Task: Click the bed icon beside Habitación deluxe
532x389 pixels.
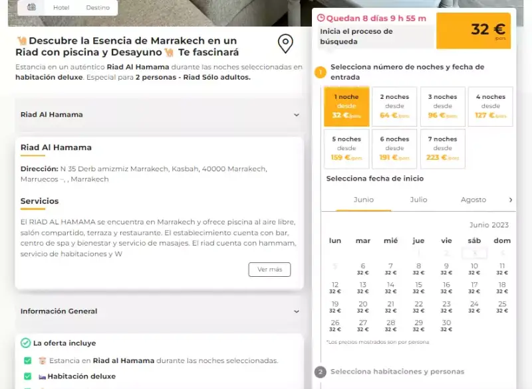Action: (42, 376)
